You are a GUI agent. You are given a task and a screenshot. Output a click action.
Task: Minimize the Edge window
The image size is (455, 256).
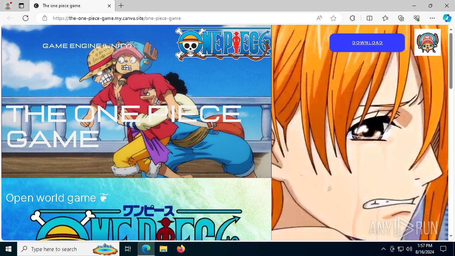(414, 6)
